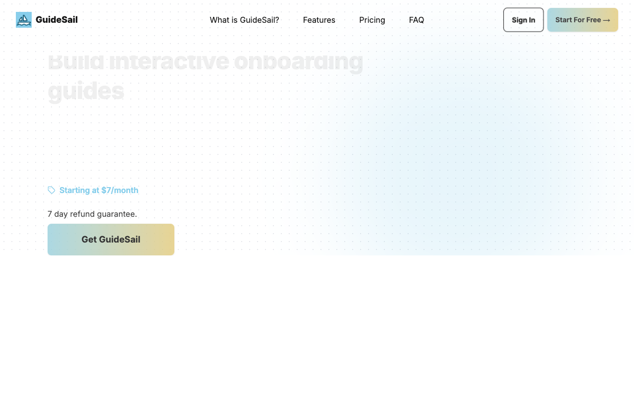Viewport: 634px width, 396px height.
Task: Click the GuideSail brand name text
Action: [x=56, y=20]
